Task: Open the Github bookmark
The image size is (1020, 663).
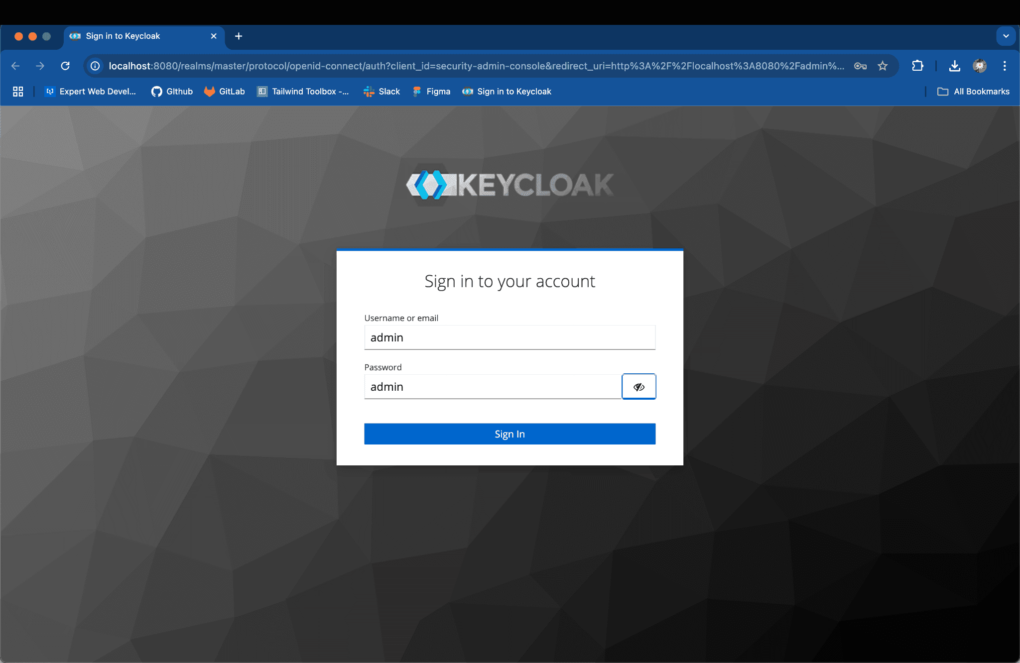Action: (172, 92)
